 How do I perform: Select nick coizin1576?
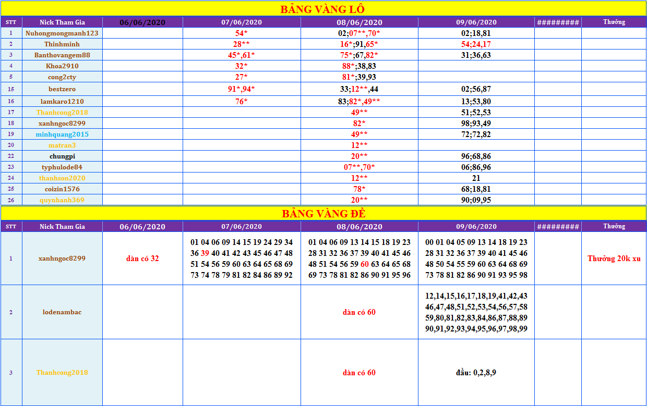62,189
